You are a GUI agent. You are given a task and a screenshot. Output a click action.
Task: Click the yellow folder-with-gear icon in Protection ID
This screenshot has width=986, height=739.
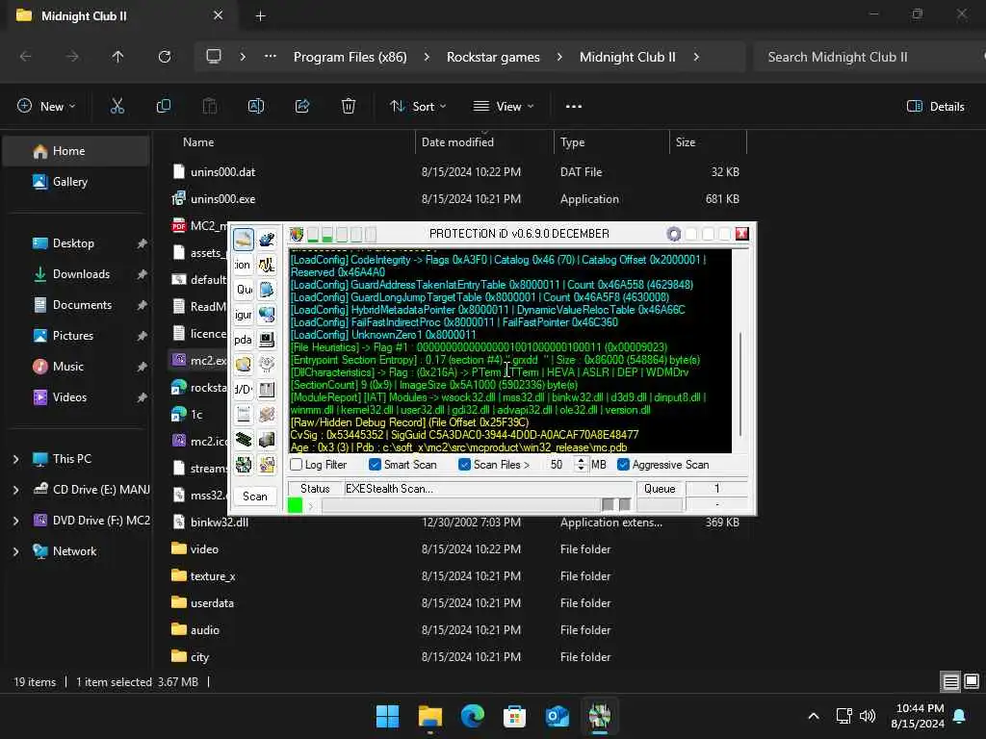click(x=267, y=465)
